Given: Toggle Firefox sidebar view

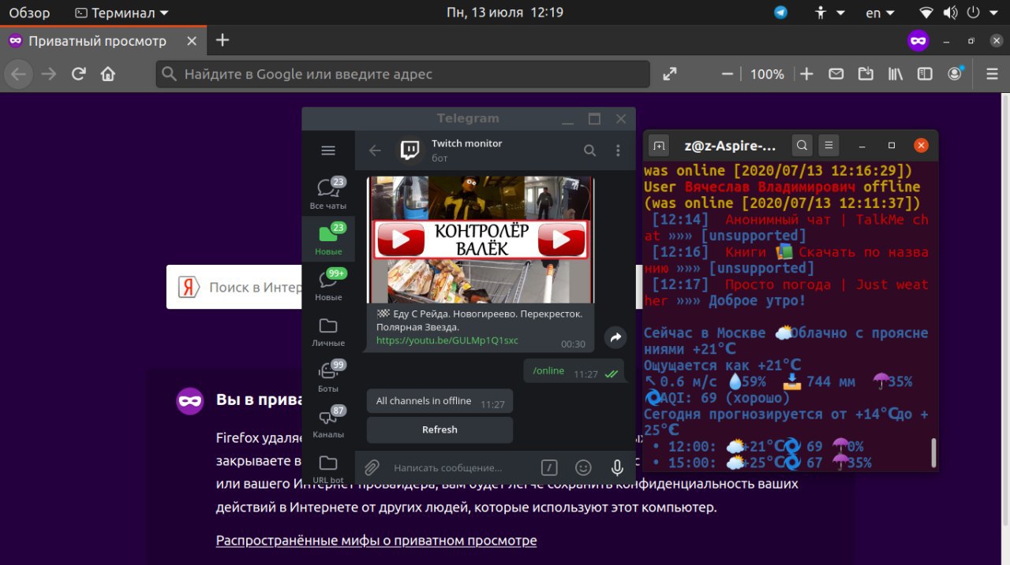Looking at the screenshot, I should [x=925, y=74].
